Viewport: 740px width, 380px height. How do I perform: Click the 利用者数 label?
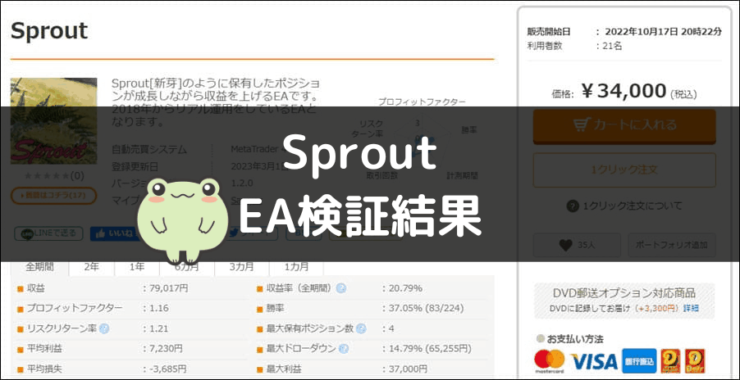point(545,46)
